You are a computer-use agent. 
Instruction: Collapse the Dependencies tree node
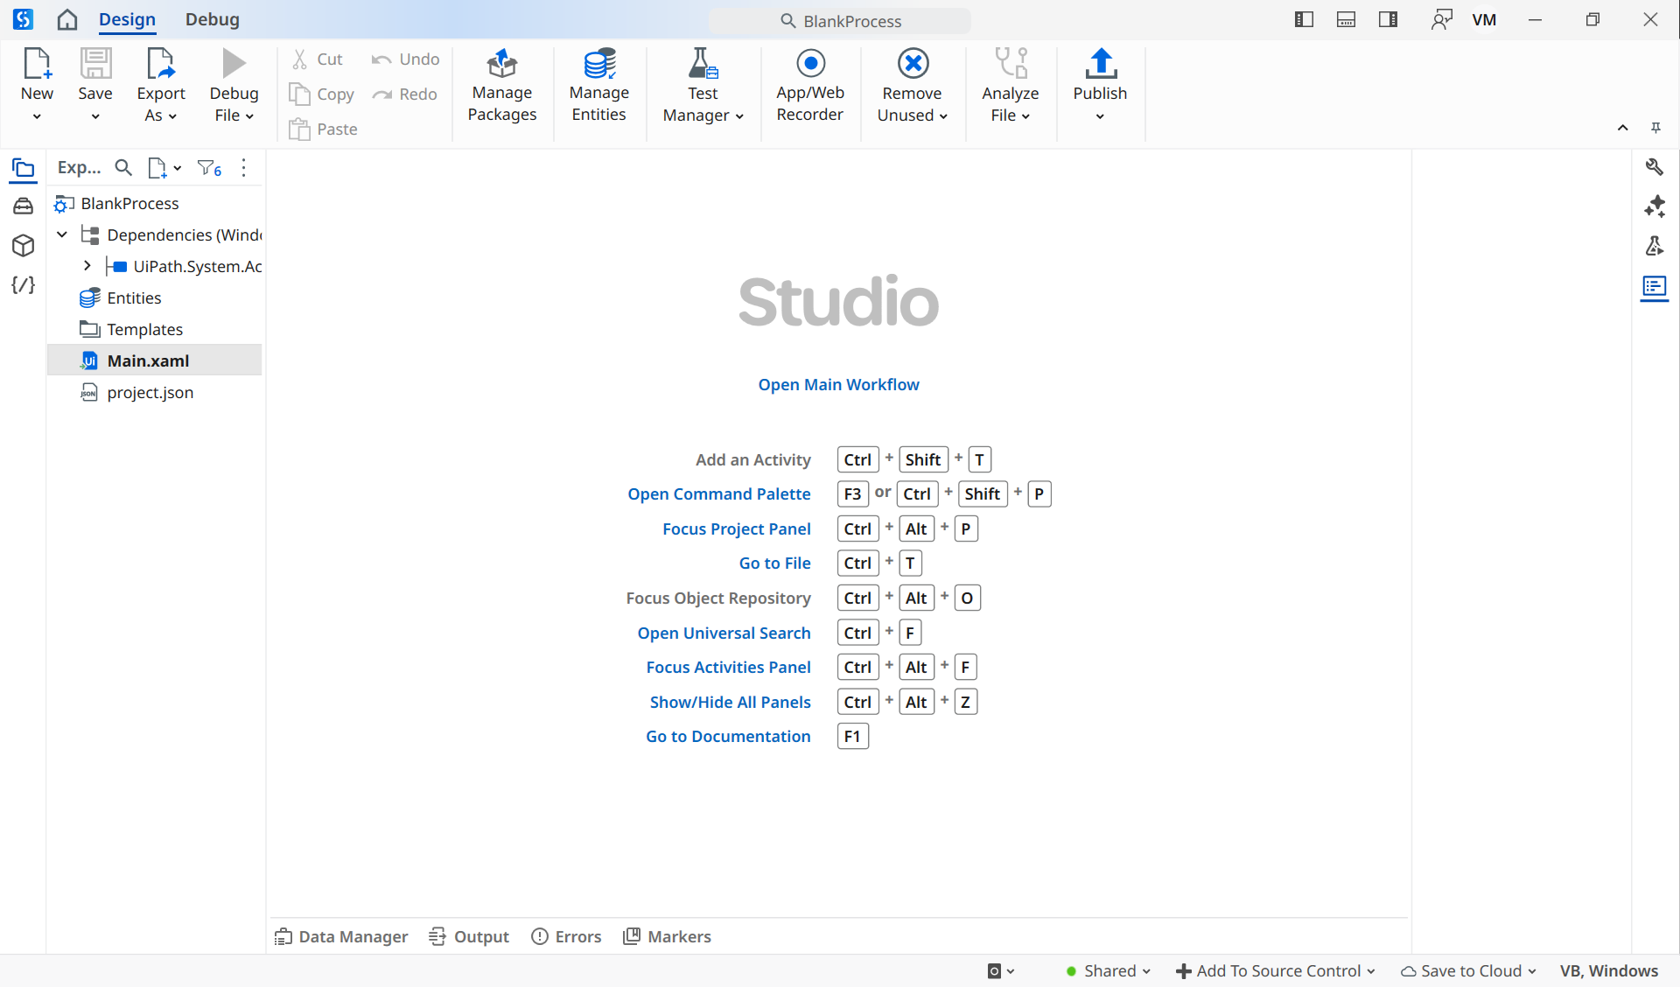point(62,234)
